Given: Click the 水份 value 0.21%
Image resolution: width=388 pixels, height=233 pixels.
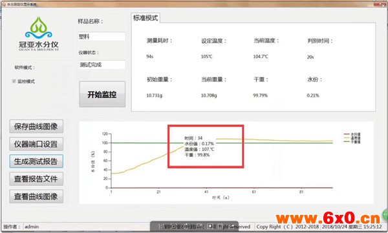Looking at the screenshot, I should (x=313, y=96).
